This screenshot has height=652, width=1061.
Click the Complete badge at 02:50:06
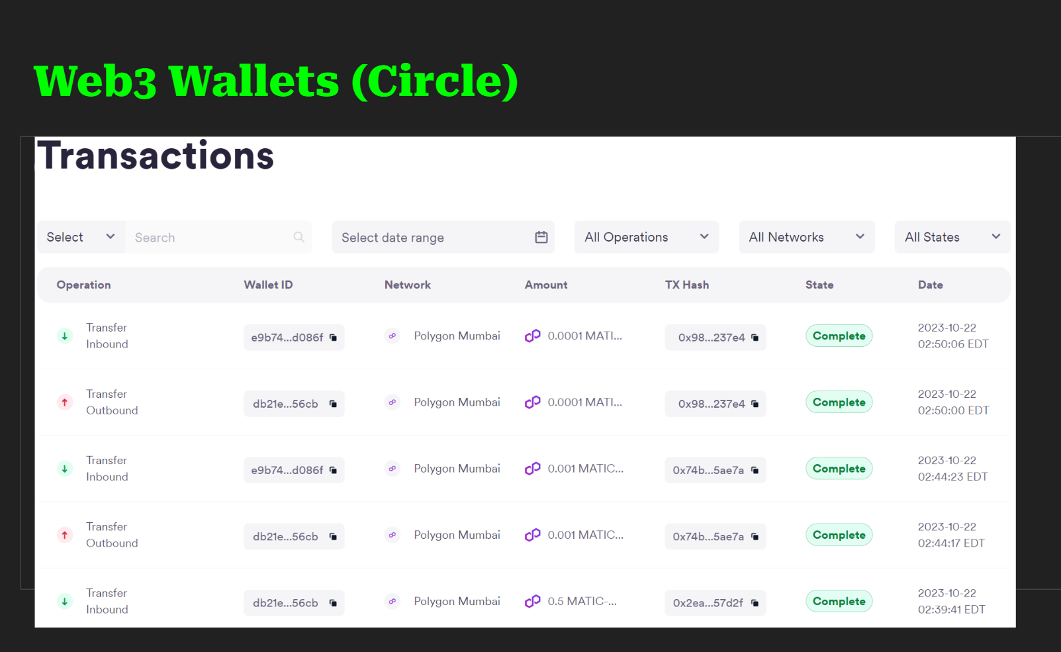click(x=839, y=336)
